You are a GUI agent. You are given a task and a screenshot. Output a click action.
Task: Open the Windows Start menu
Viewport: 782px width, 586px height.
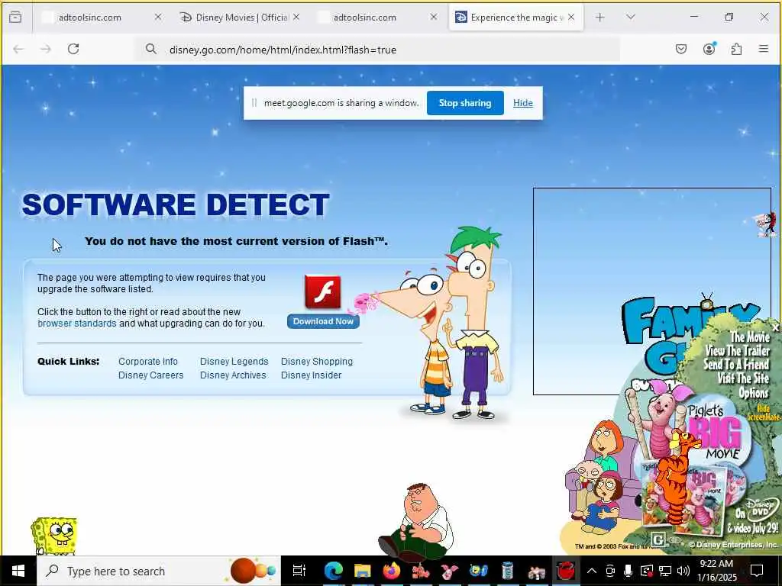click(18, 571)
